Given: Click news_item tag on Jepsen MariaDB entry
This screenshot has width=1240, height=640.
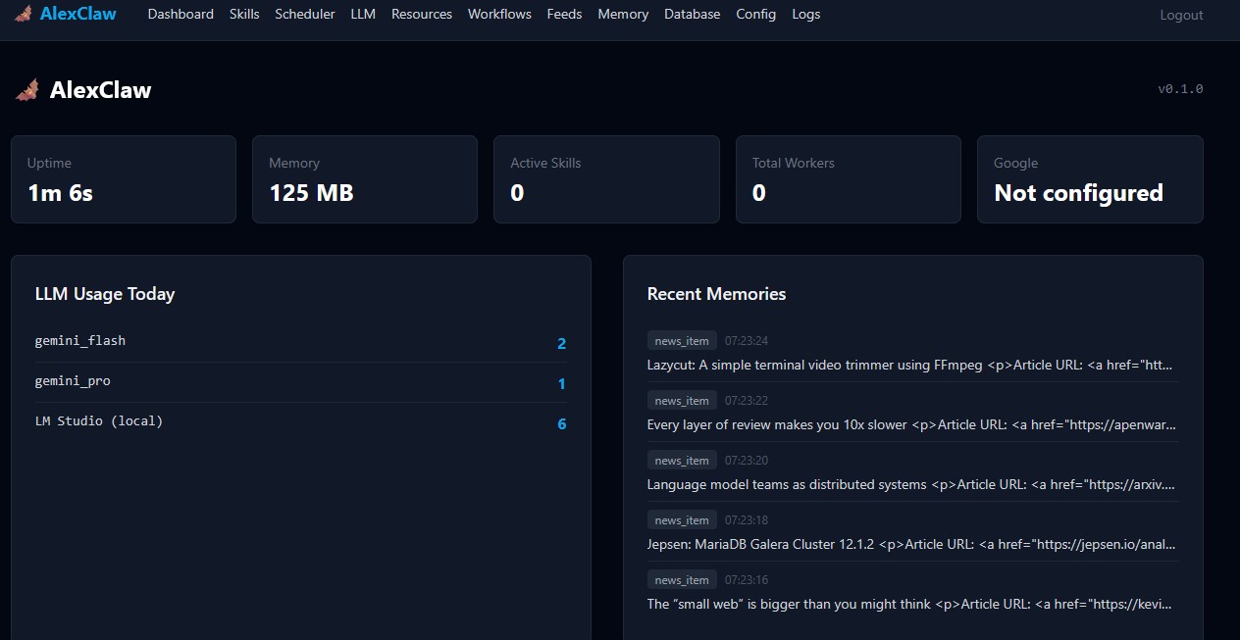Looking at the screenshot, I should [682, 520].
